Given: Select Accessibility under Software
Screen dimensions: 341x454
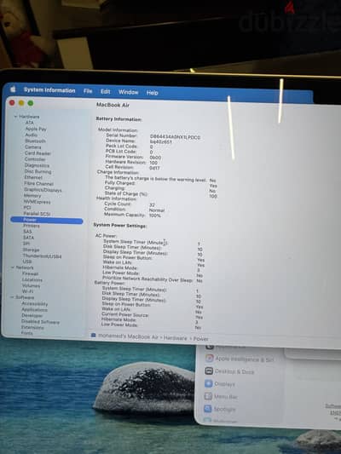Looking at the screenshot, I should tap(34, 304).
